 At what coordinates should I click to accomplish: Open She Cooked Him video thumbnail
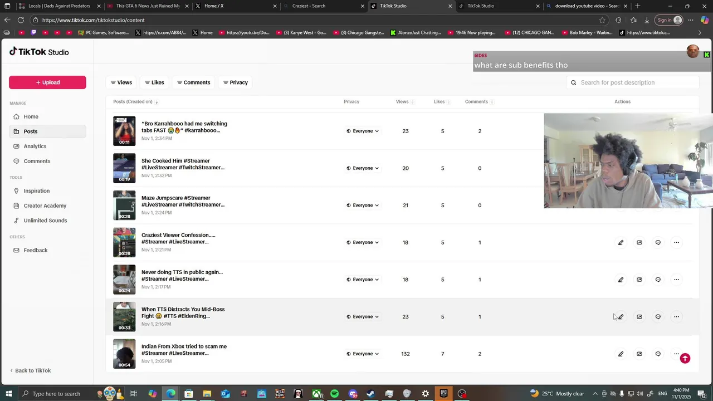(x=124, y=168)
